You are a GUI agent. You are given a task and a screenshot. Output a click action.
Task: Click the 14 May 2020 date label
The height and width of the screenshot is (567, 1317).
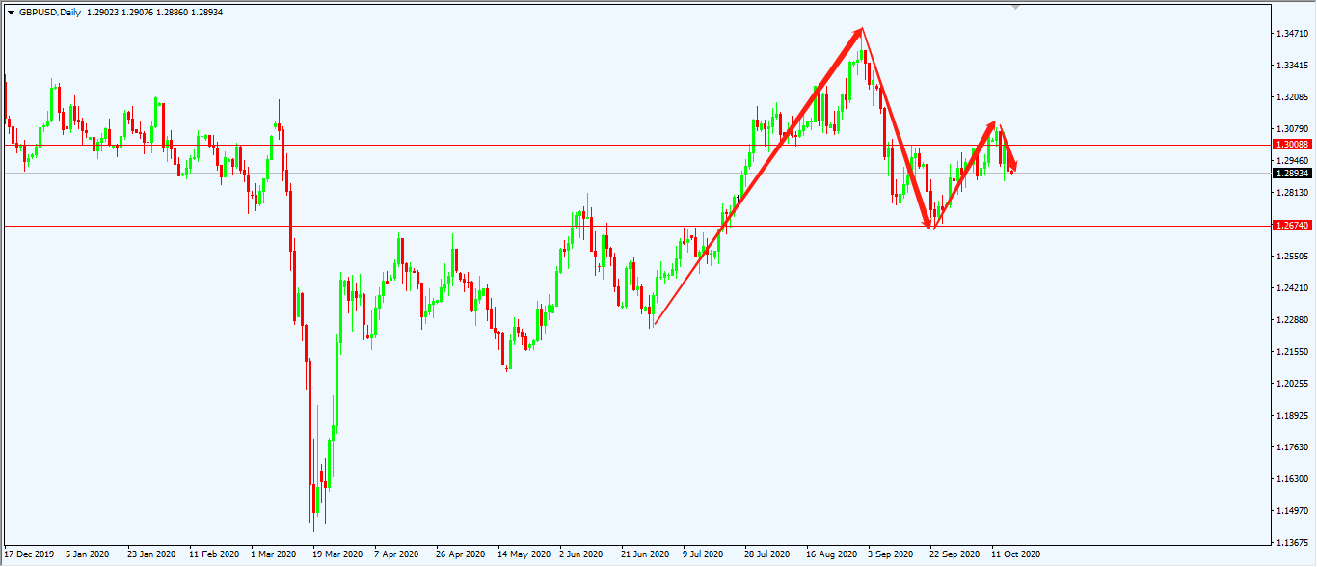point(524,554)
